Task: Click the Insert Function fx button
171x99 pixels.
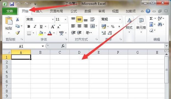Action: tap(63, 46)
